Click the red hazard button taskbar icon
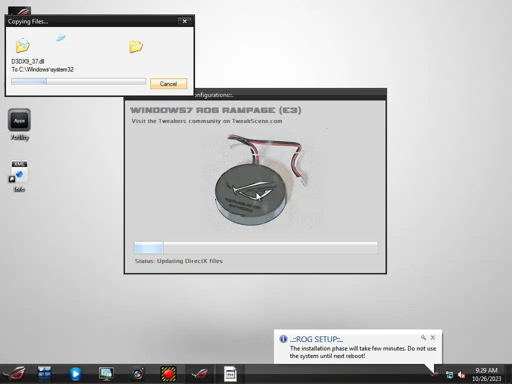 (168, 373)
